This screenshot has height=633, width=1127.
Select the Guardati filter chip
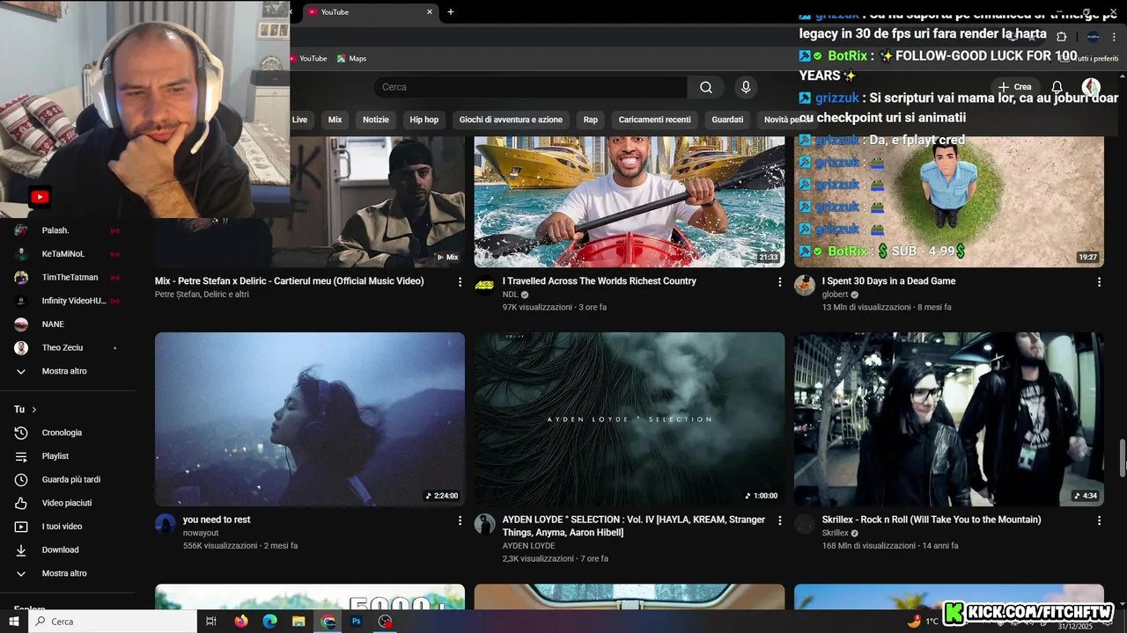point(727,120)
